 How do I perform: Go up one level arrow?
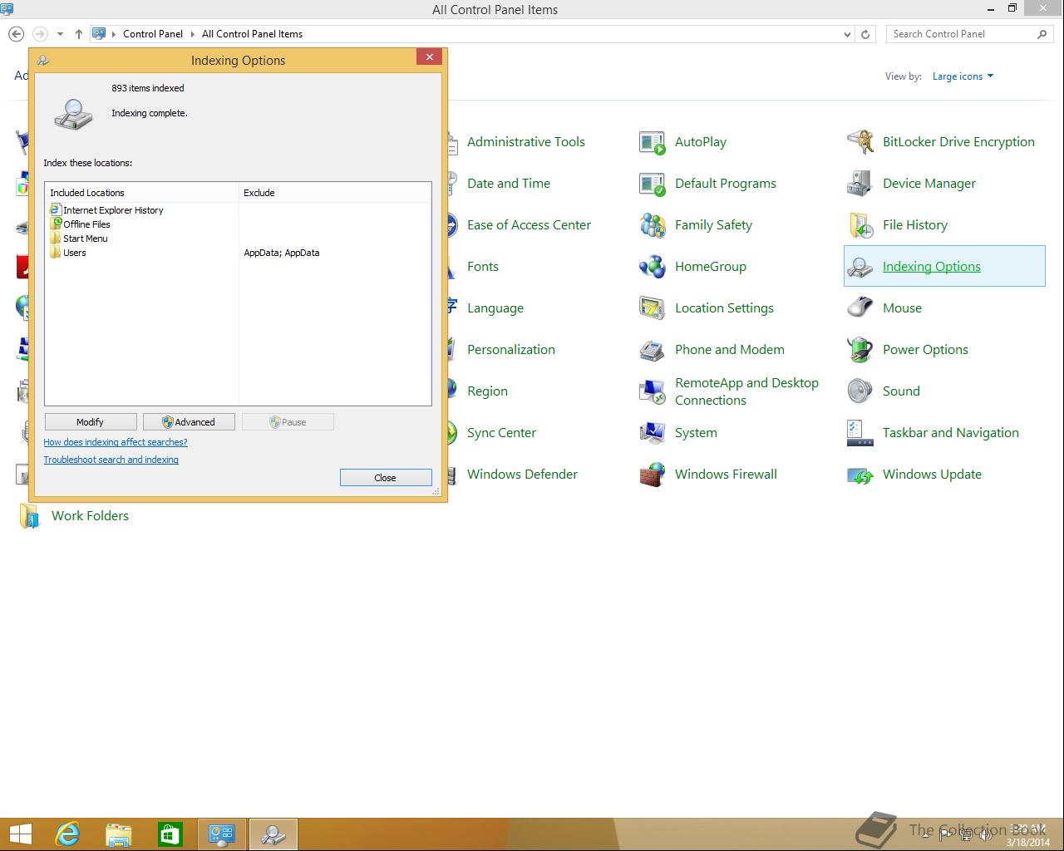coord(79,34)
